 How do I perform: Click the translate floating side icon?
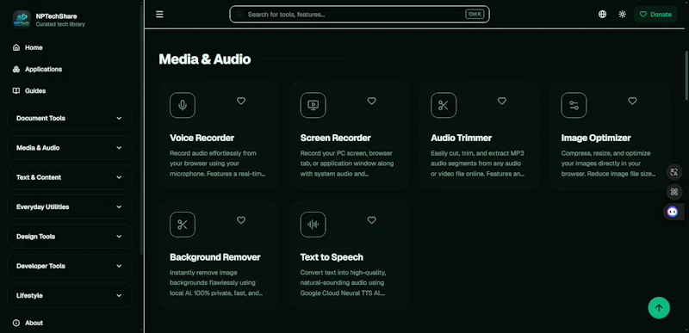674,171
